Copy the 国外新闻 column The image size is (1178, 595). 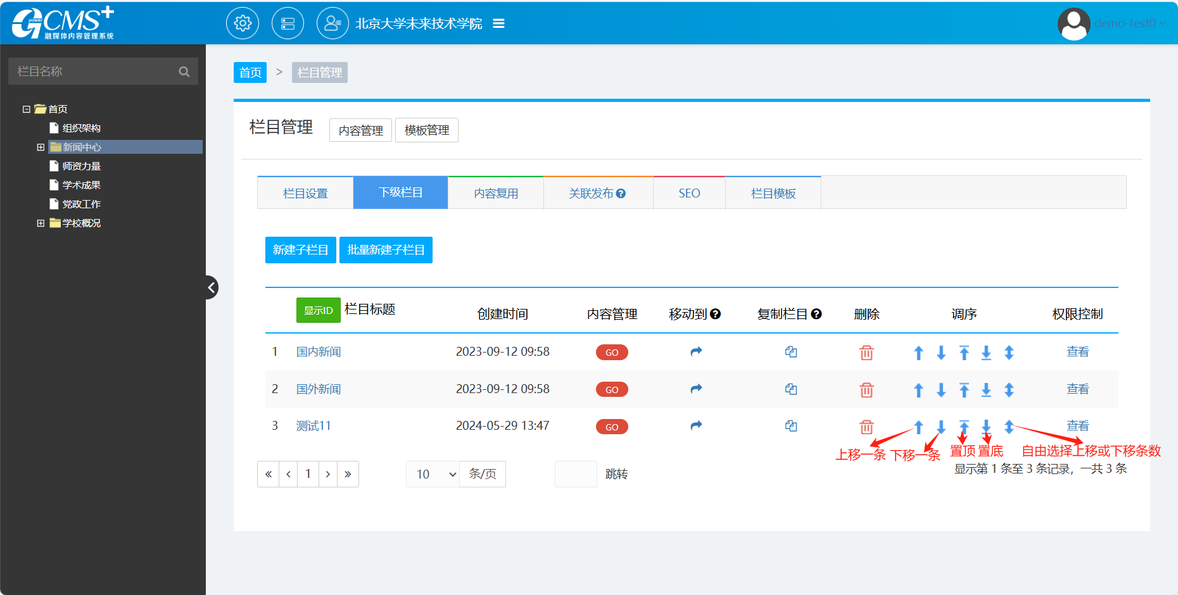click(791, 389)
